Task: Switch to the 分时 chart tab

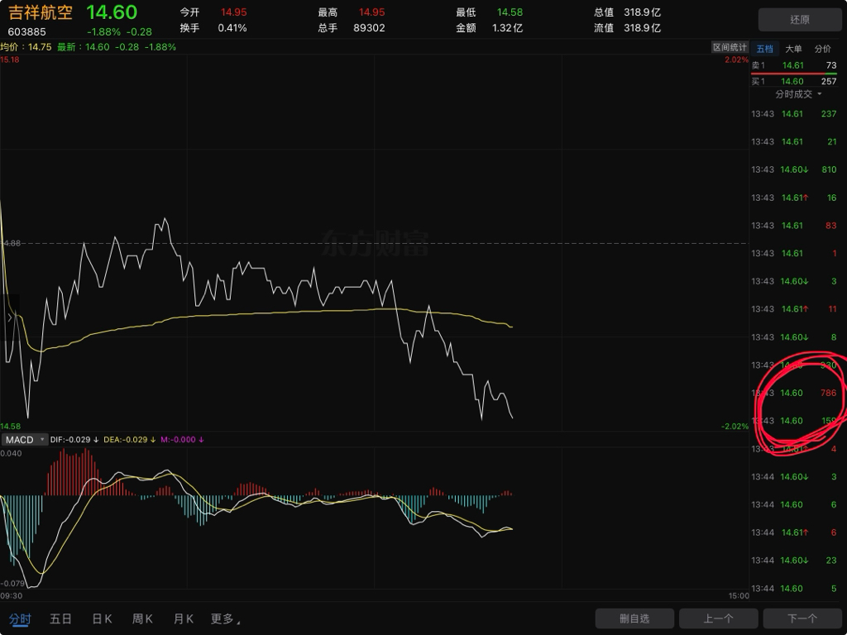Action: click(20, 618)
